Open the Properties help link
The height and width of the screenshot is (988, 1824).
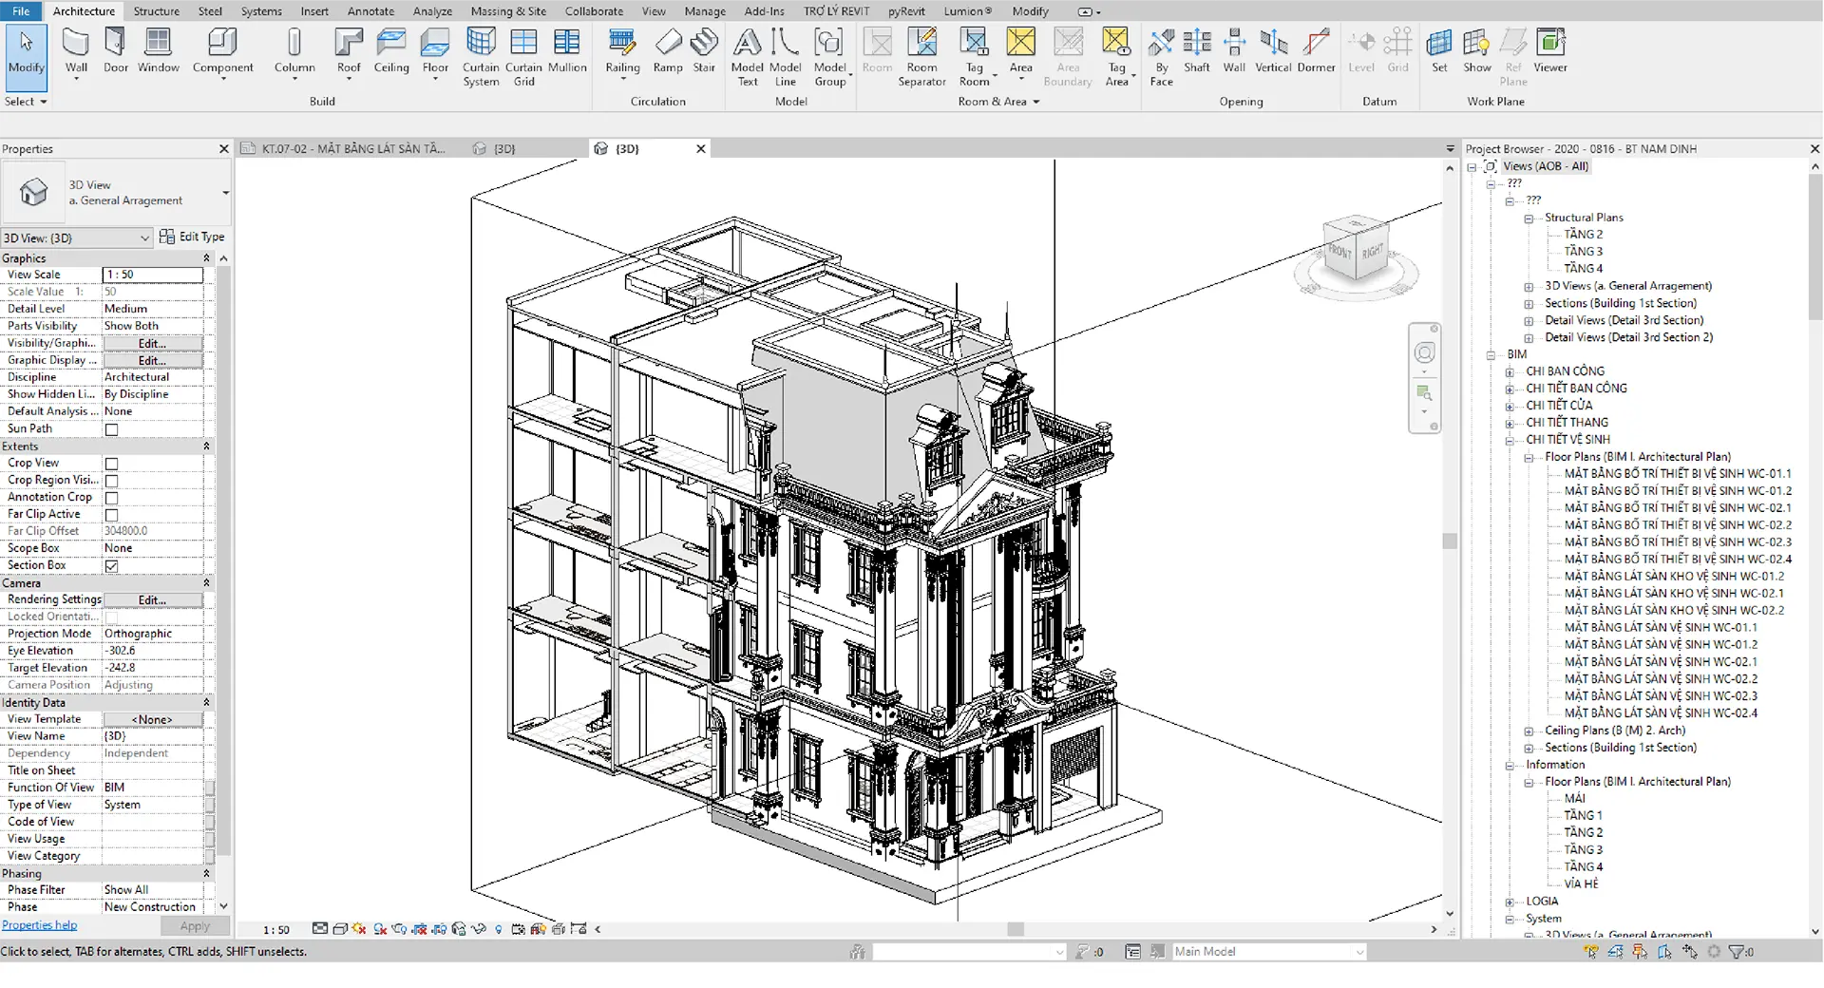point(39,925)
